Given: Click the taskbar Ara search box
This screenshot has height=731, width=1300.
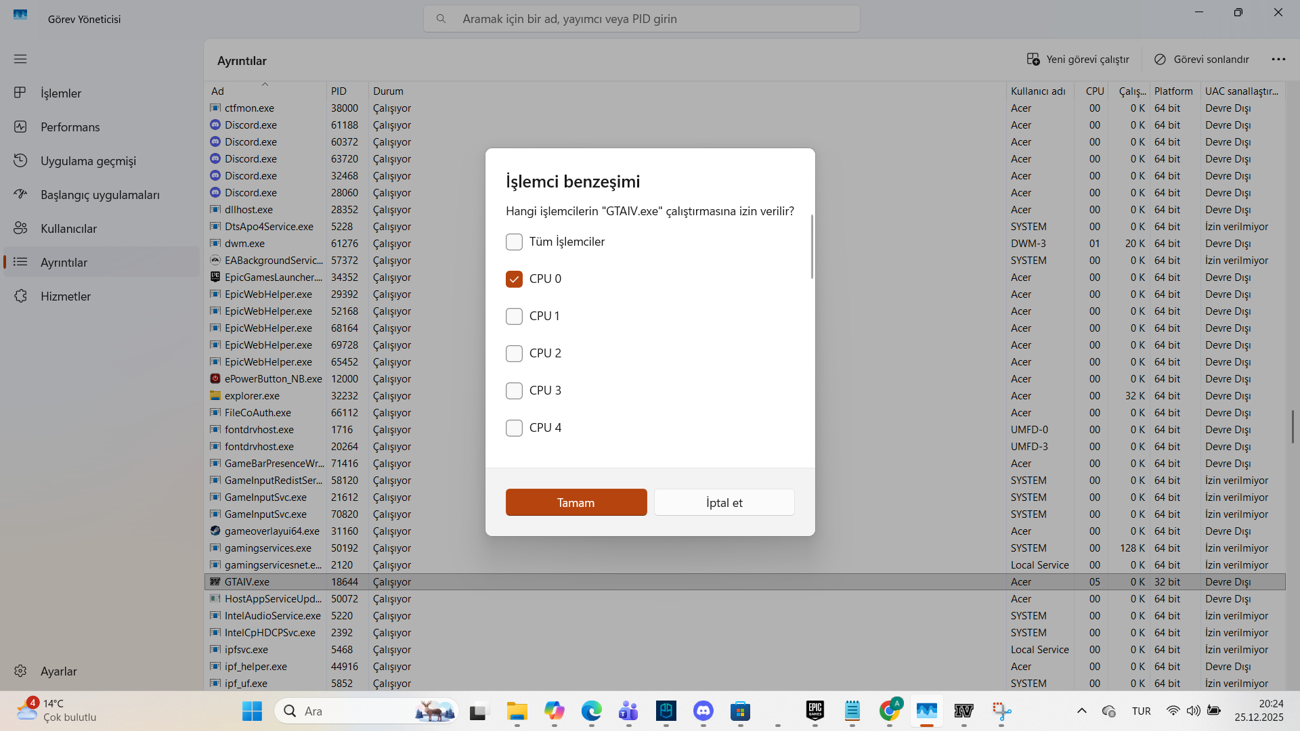Looking at the screenshot, I should [x=367, y=711].
